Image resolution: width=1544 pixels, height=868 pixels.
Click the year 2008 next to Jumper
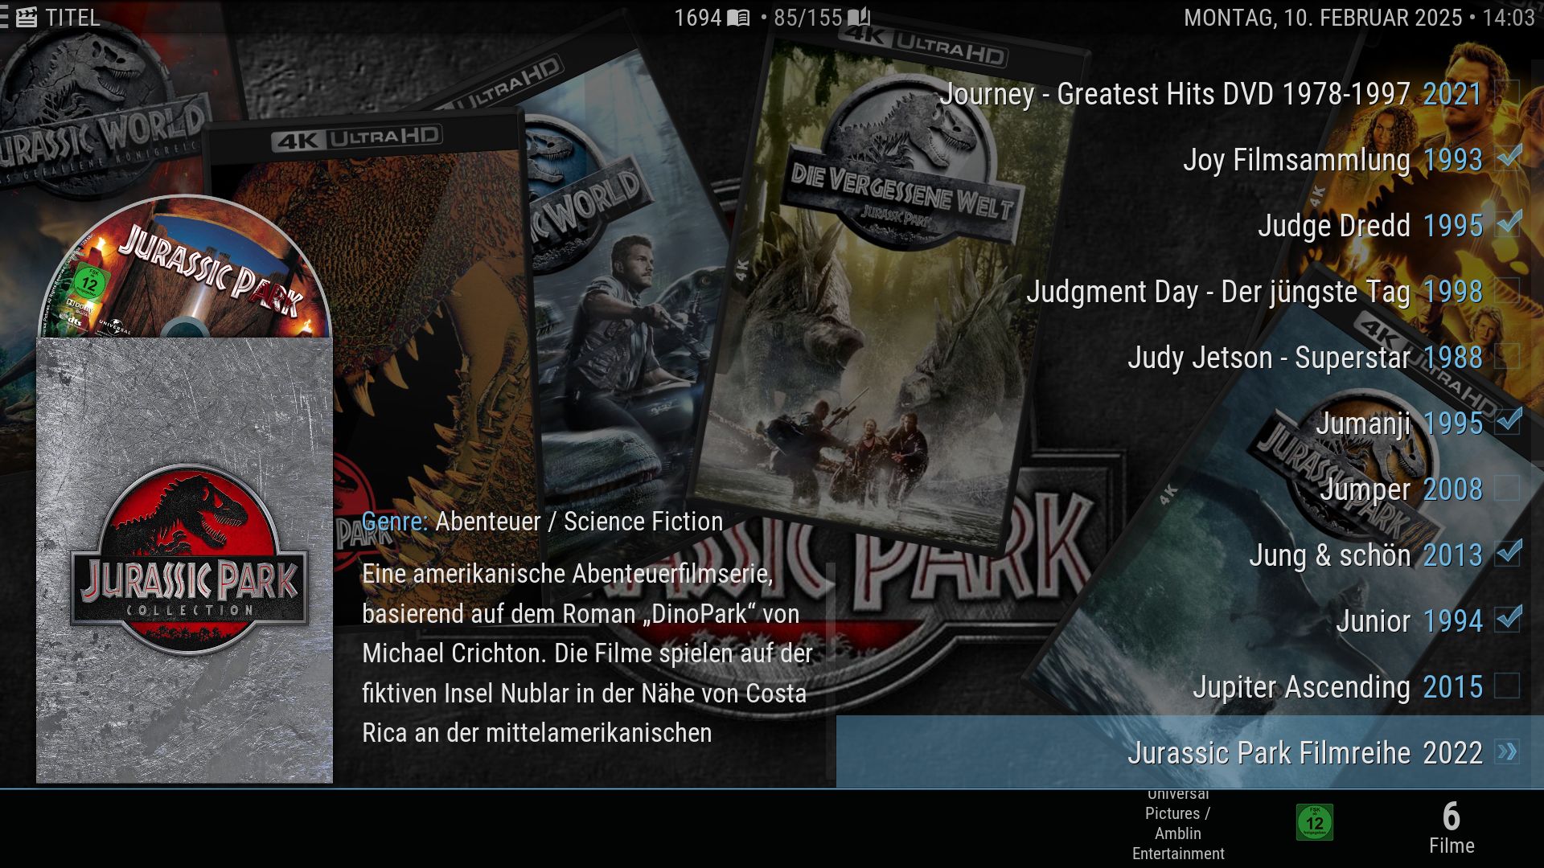[1452, 489]
